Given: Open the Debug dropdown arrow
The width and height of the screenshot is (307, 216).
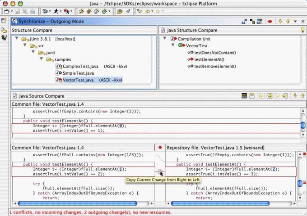Looking at the screenshot, I should pyautogui.click(x=50, y=11).
